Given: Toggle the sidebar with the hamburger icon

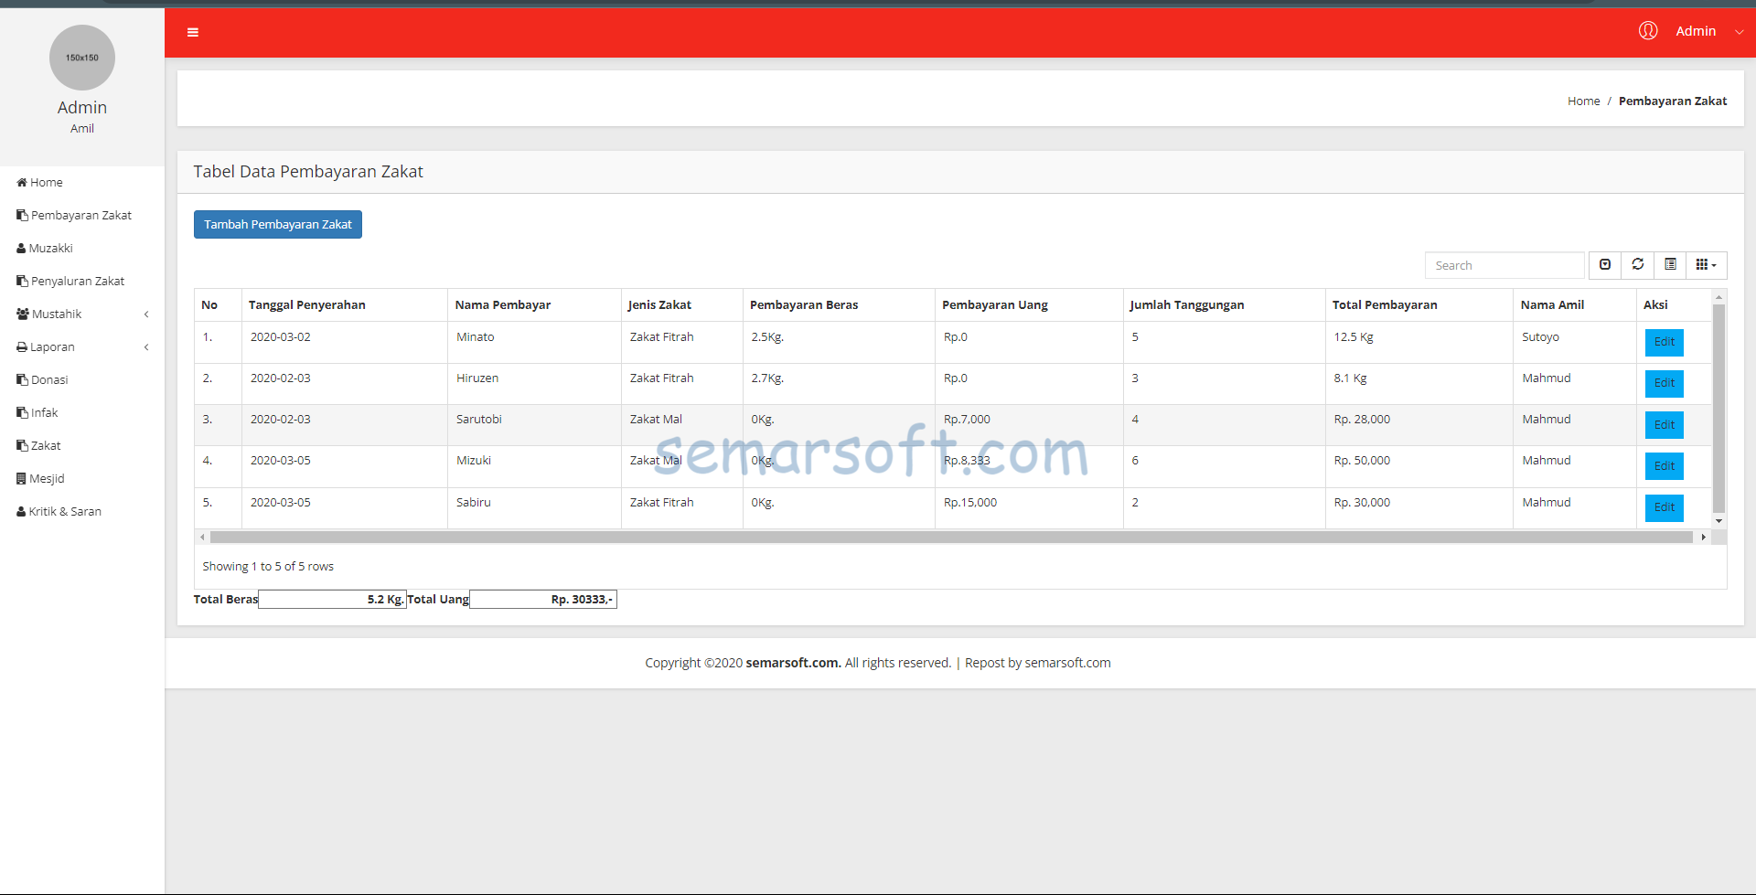Looking at the screenshot, I should 193,32.
